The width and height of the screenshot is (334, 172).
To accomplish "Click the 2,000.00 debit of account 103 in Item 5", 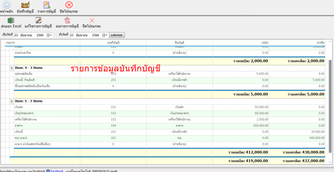I will (x=241, y=120).
